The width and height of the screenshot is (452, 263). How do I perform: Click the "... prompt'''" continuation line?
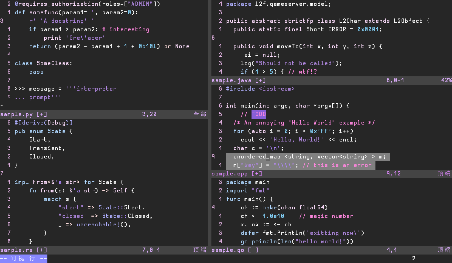click(x=38, y=97)
